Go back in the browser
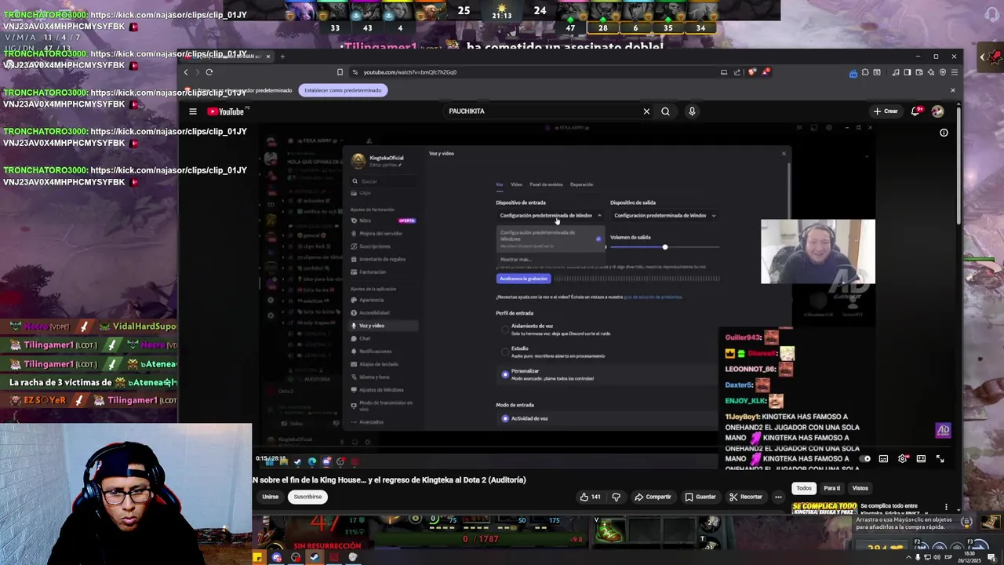The height and width of the screenshot is (565, 1004). click(x=186, y=72)
